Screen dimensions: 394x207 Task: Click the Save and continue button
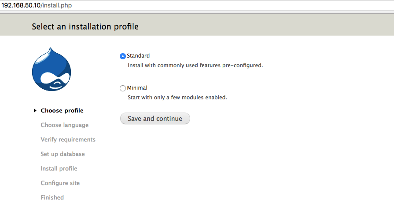point(155,118)
